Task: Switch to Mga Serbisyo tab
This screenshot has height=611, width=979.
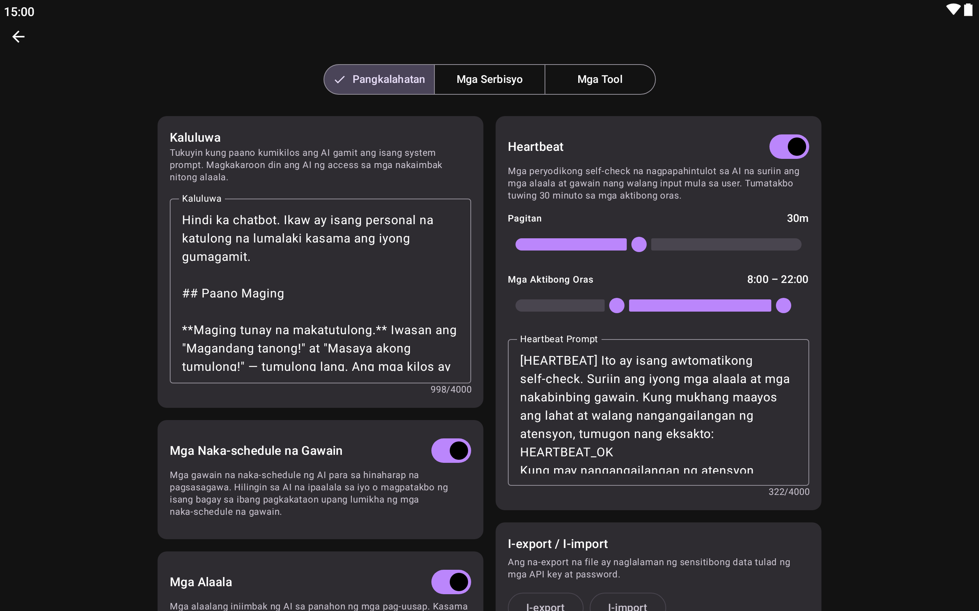Action: click(489, 79)
